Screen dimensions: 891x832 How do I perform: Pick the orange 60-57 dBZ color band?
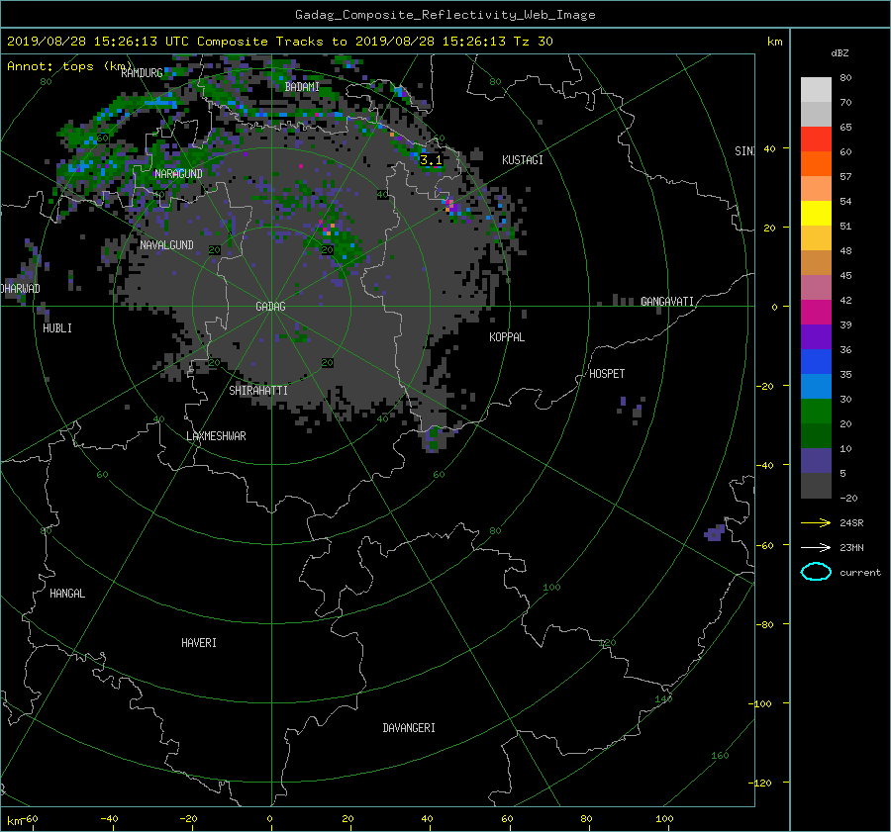pyautogui.click(x=816, y=164)
